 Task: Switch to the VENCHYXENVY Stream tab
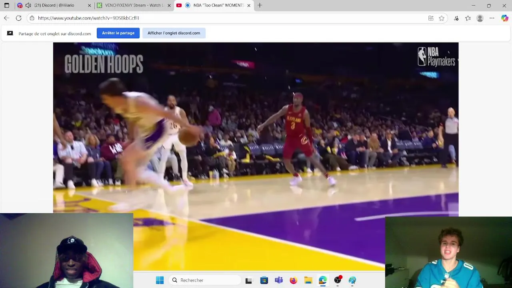pyautogui.click(x=134, y=6)
